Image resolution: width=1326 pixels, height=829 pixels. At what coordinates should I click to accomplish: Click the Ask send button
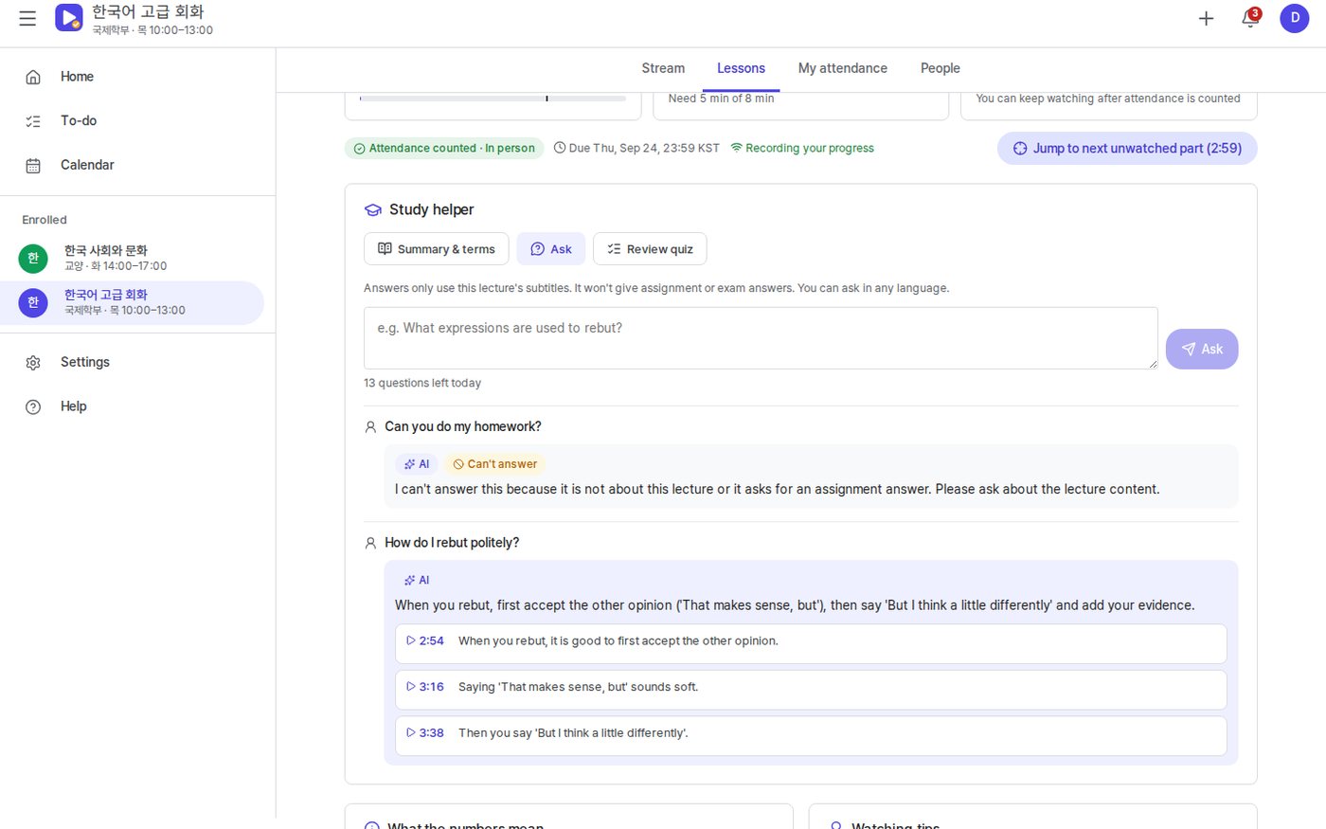1202,349
